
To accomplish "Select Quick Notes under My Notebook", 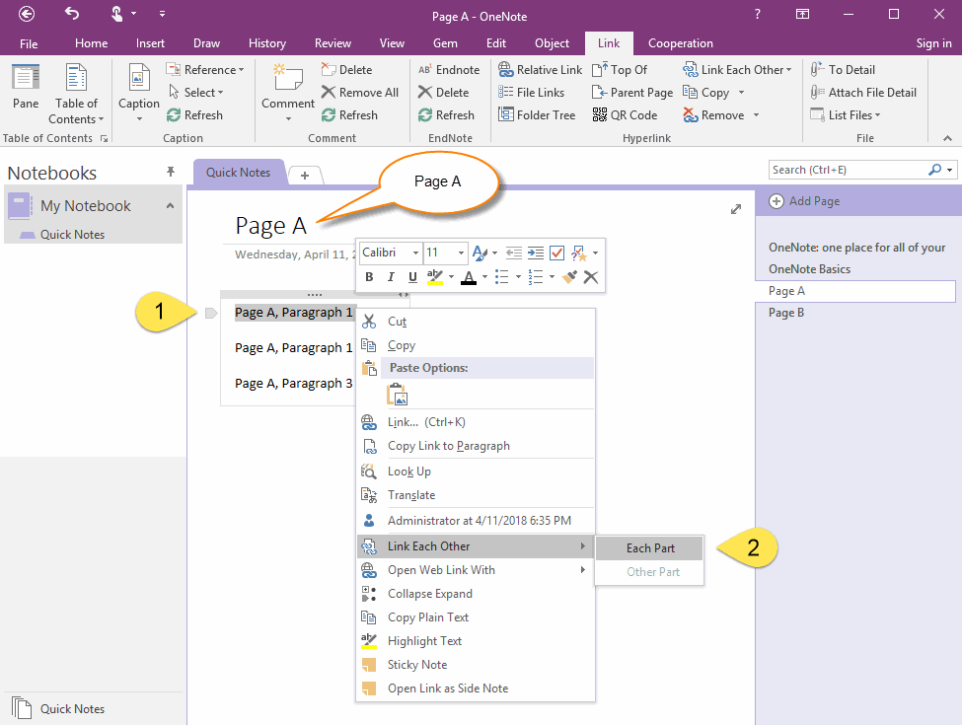I will pyautogui.click(x=72, y=235).
